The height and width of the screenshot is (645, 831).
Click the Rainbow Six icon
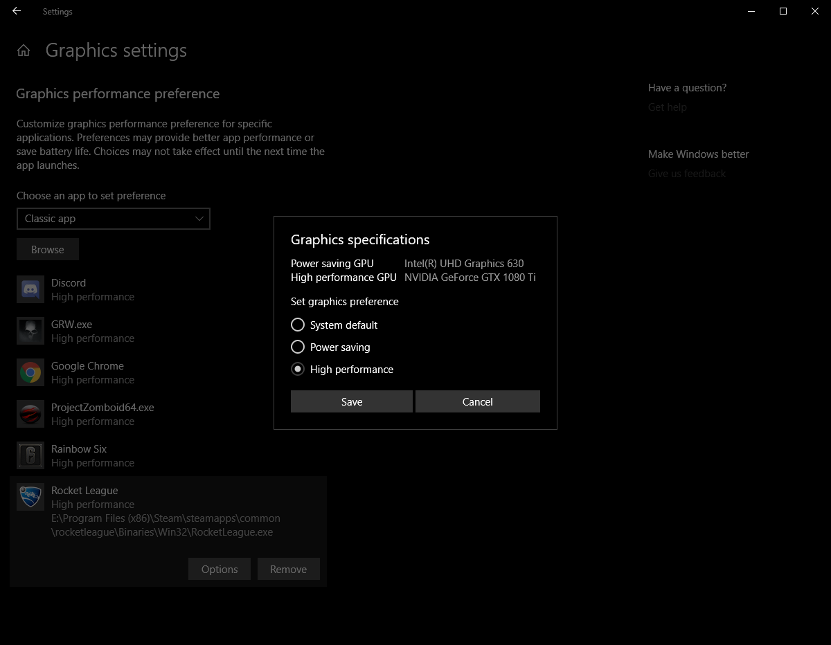[30, 456]
